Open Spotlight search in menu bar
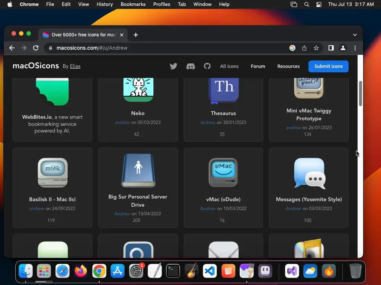 click(x=307, y=4)
